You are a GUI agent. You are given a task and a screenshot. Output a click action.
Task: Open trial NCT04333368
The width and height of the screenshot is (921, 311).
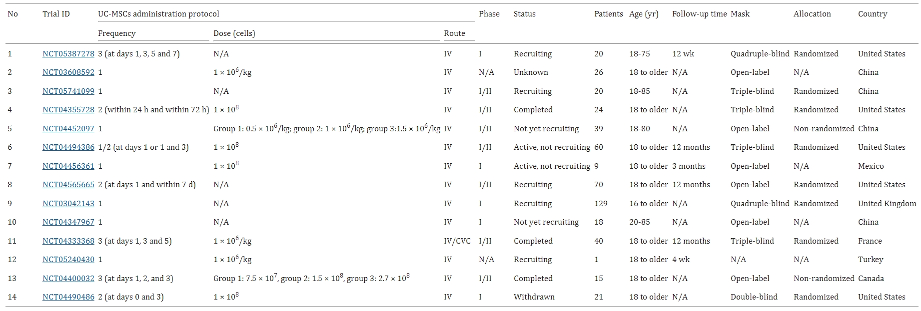pyautogui.click(x=68, y=241)
